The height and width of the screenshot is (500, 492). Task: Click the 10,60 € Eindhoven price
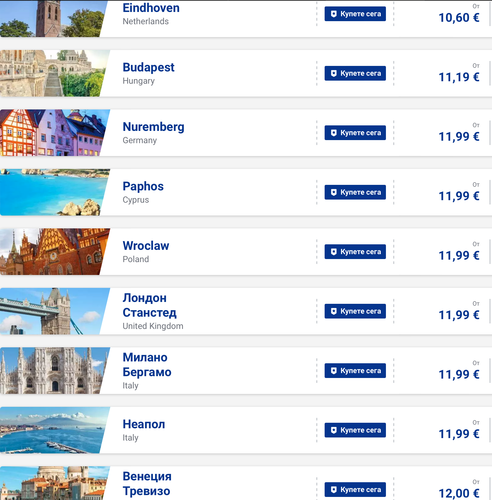coord(459,18)
